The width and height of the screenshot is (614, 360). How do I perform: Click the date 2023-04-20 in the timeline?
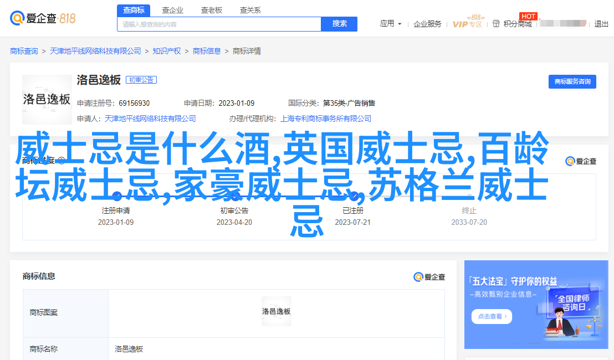tap(234, 222)
